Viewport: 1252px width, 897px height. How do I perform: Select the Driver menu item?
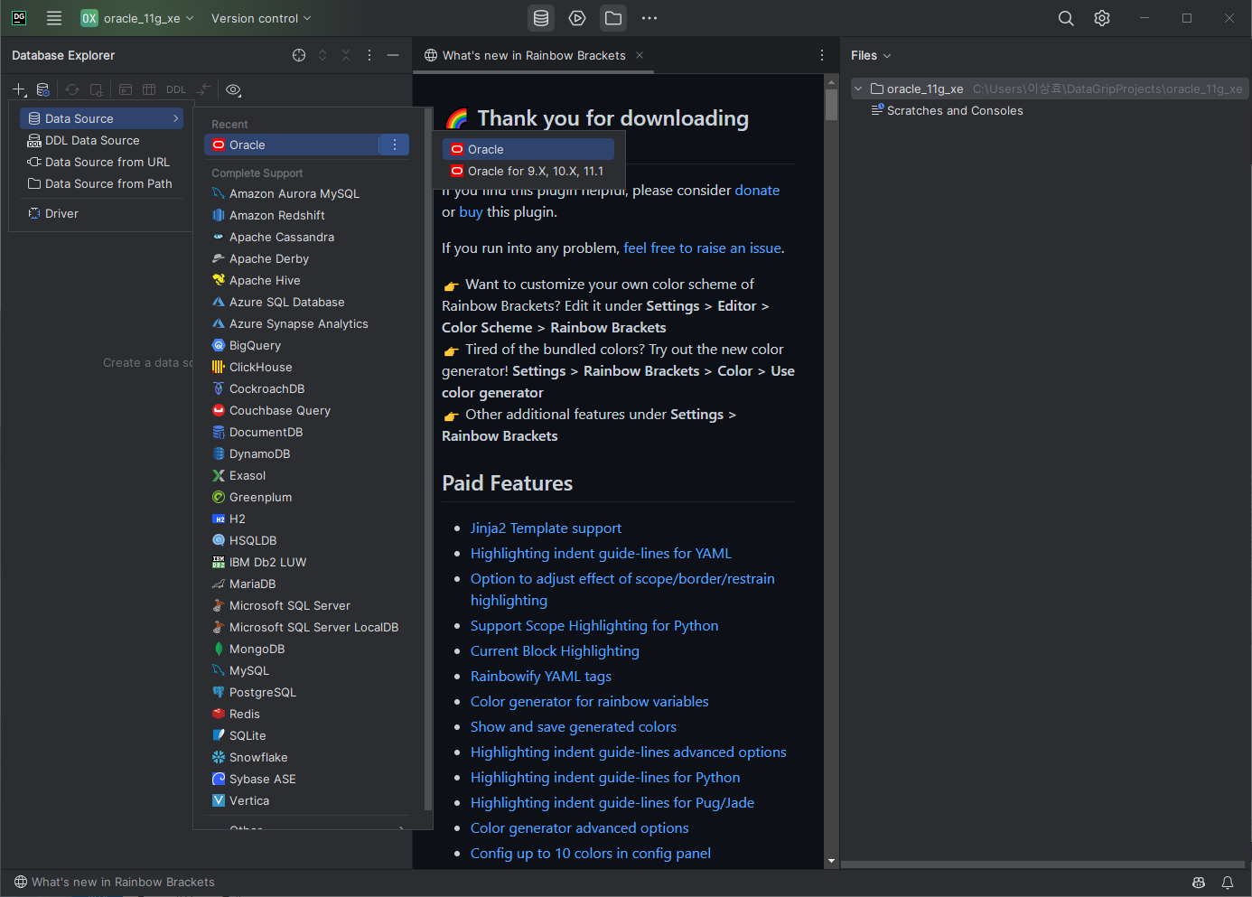101,213
